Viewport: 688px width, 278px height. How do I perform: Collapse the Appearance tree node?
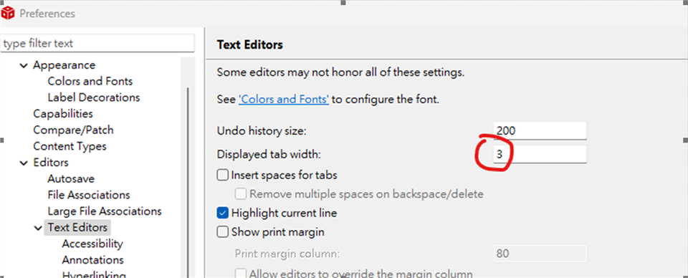coord(23,65)
